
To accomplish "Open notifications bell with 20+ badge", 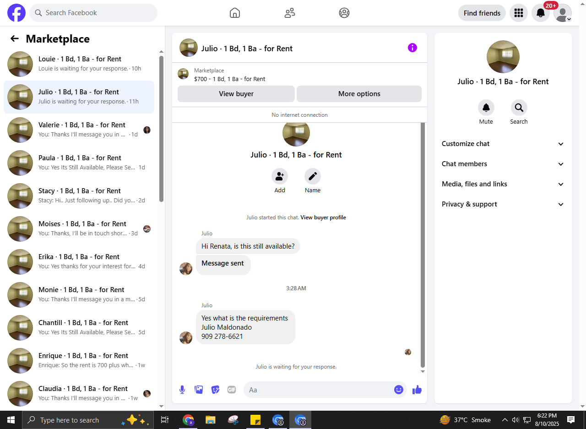I will (x=541, y=13).
